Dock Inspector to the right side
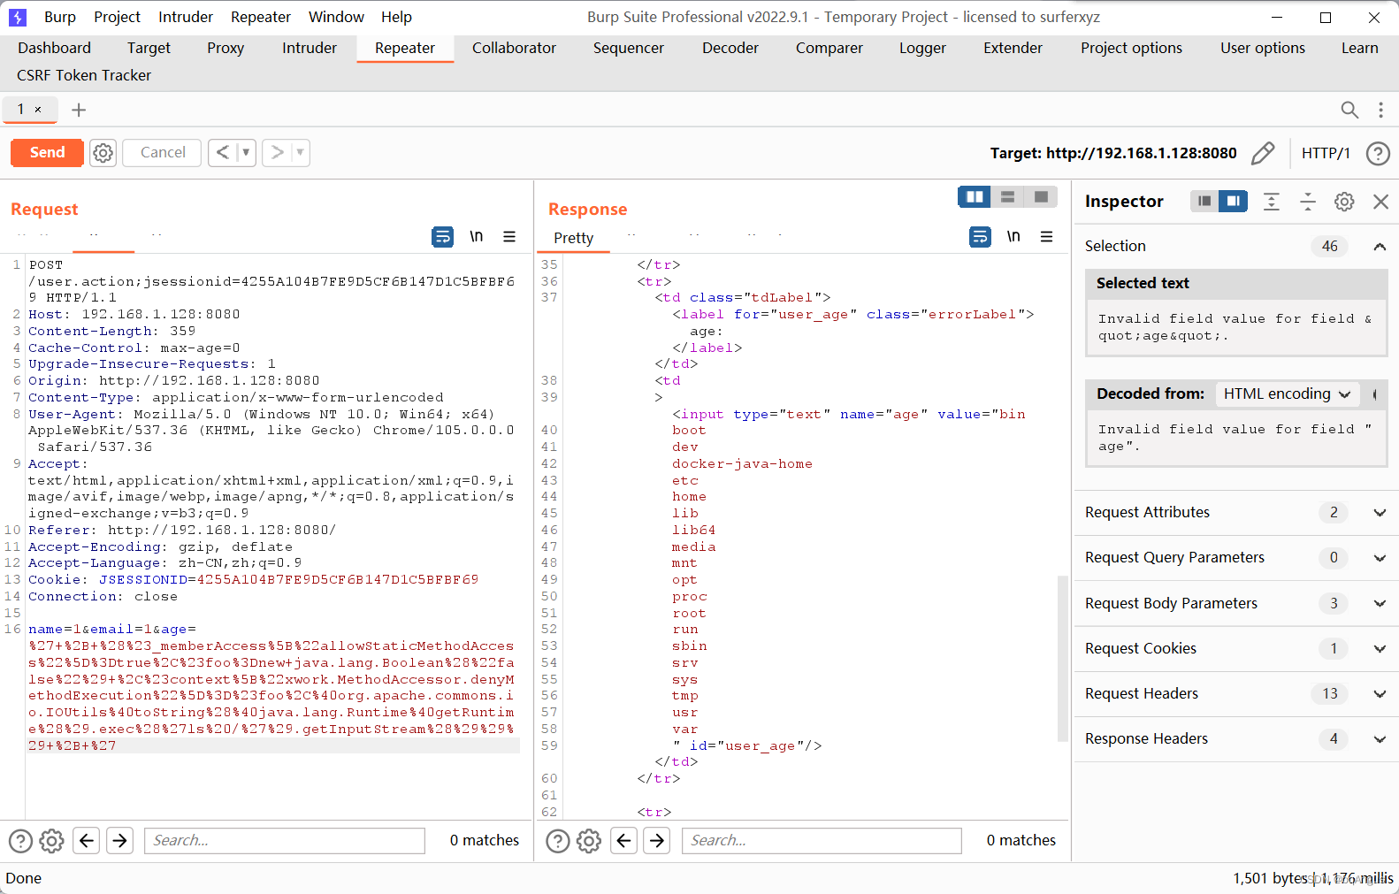The image size is (1399, 894). click(1233, 202)
